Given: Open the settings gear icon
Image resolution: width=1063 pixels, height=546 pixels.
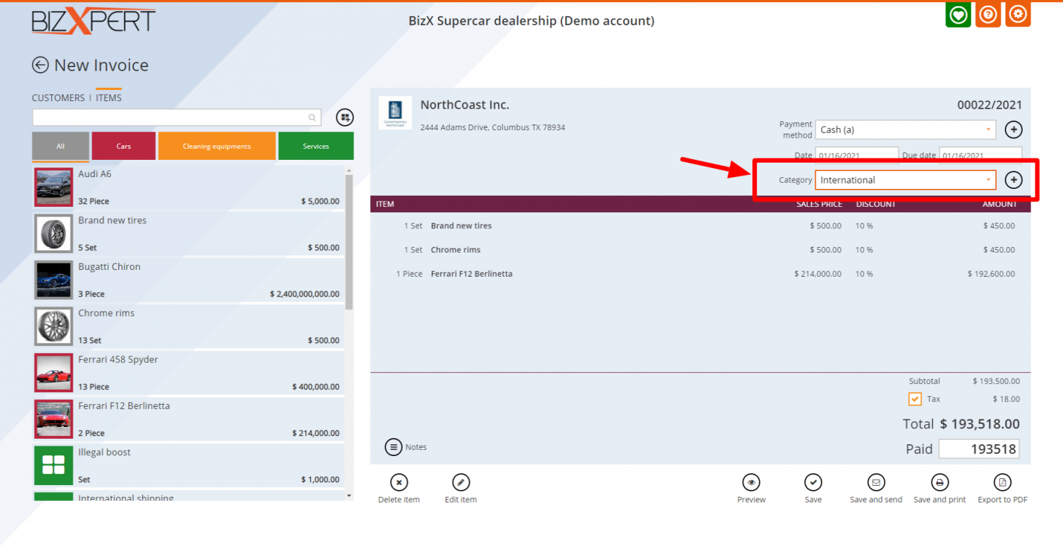Looking at the screenshot, I should click(1018, 15).
